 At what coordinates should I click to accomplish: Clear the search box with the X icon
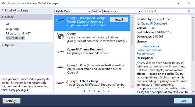(189, 11)
